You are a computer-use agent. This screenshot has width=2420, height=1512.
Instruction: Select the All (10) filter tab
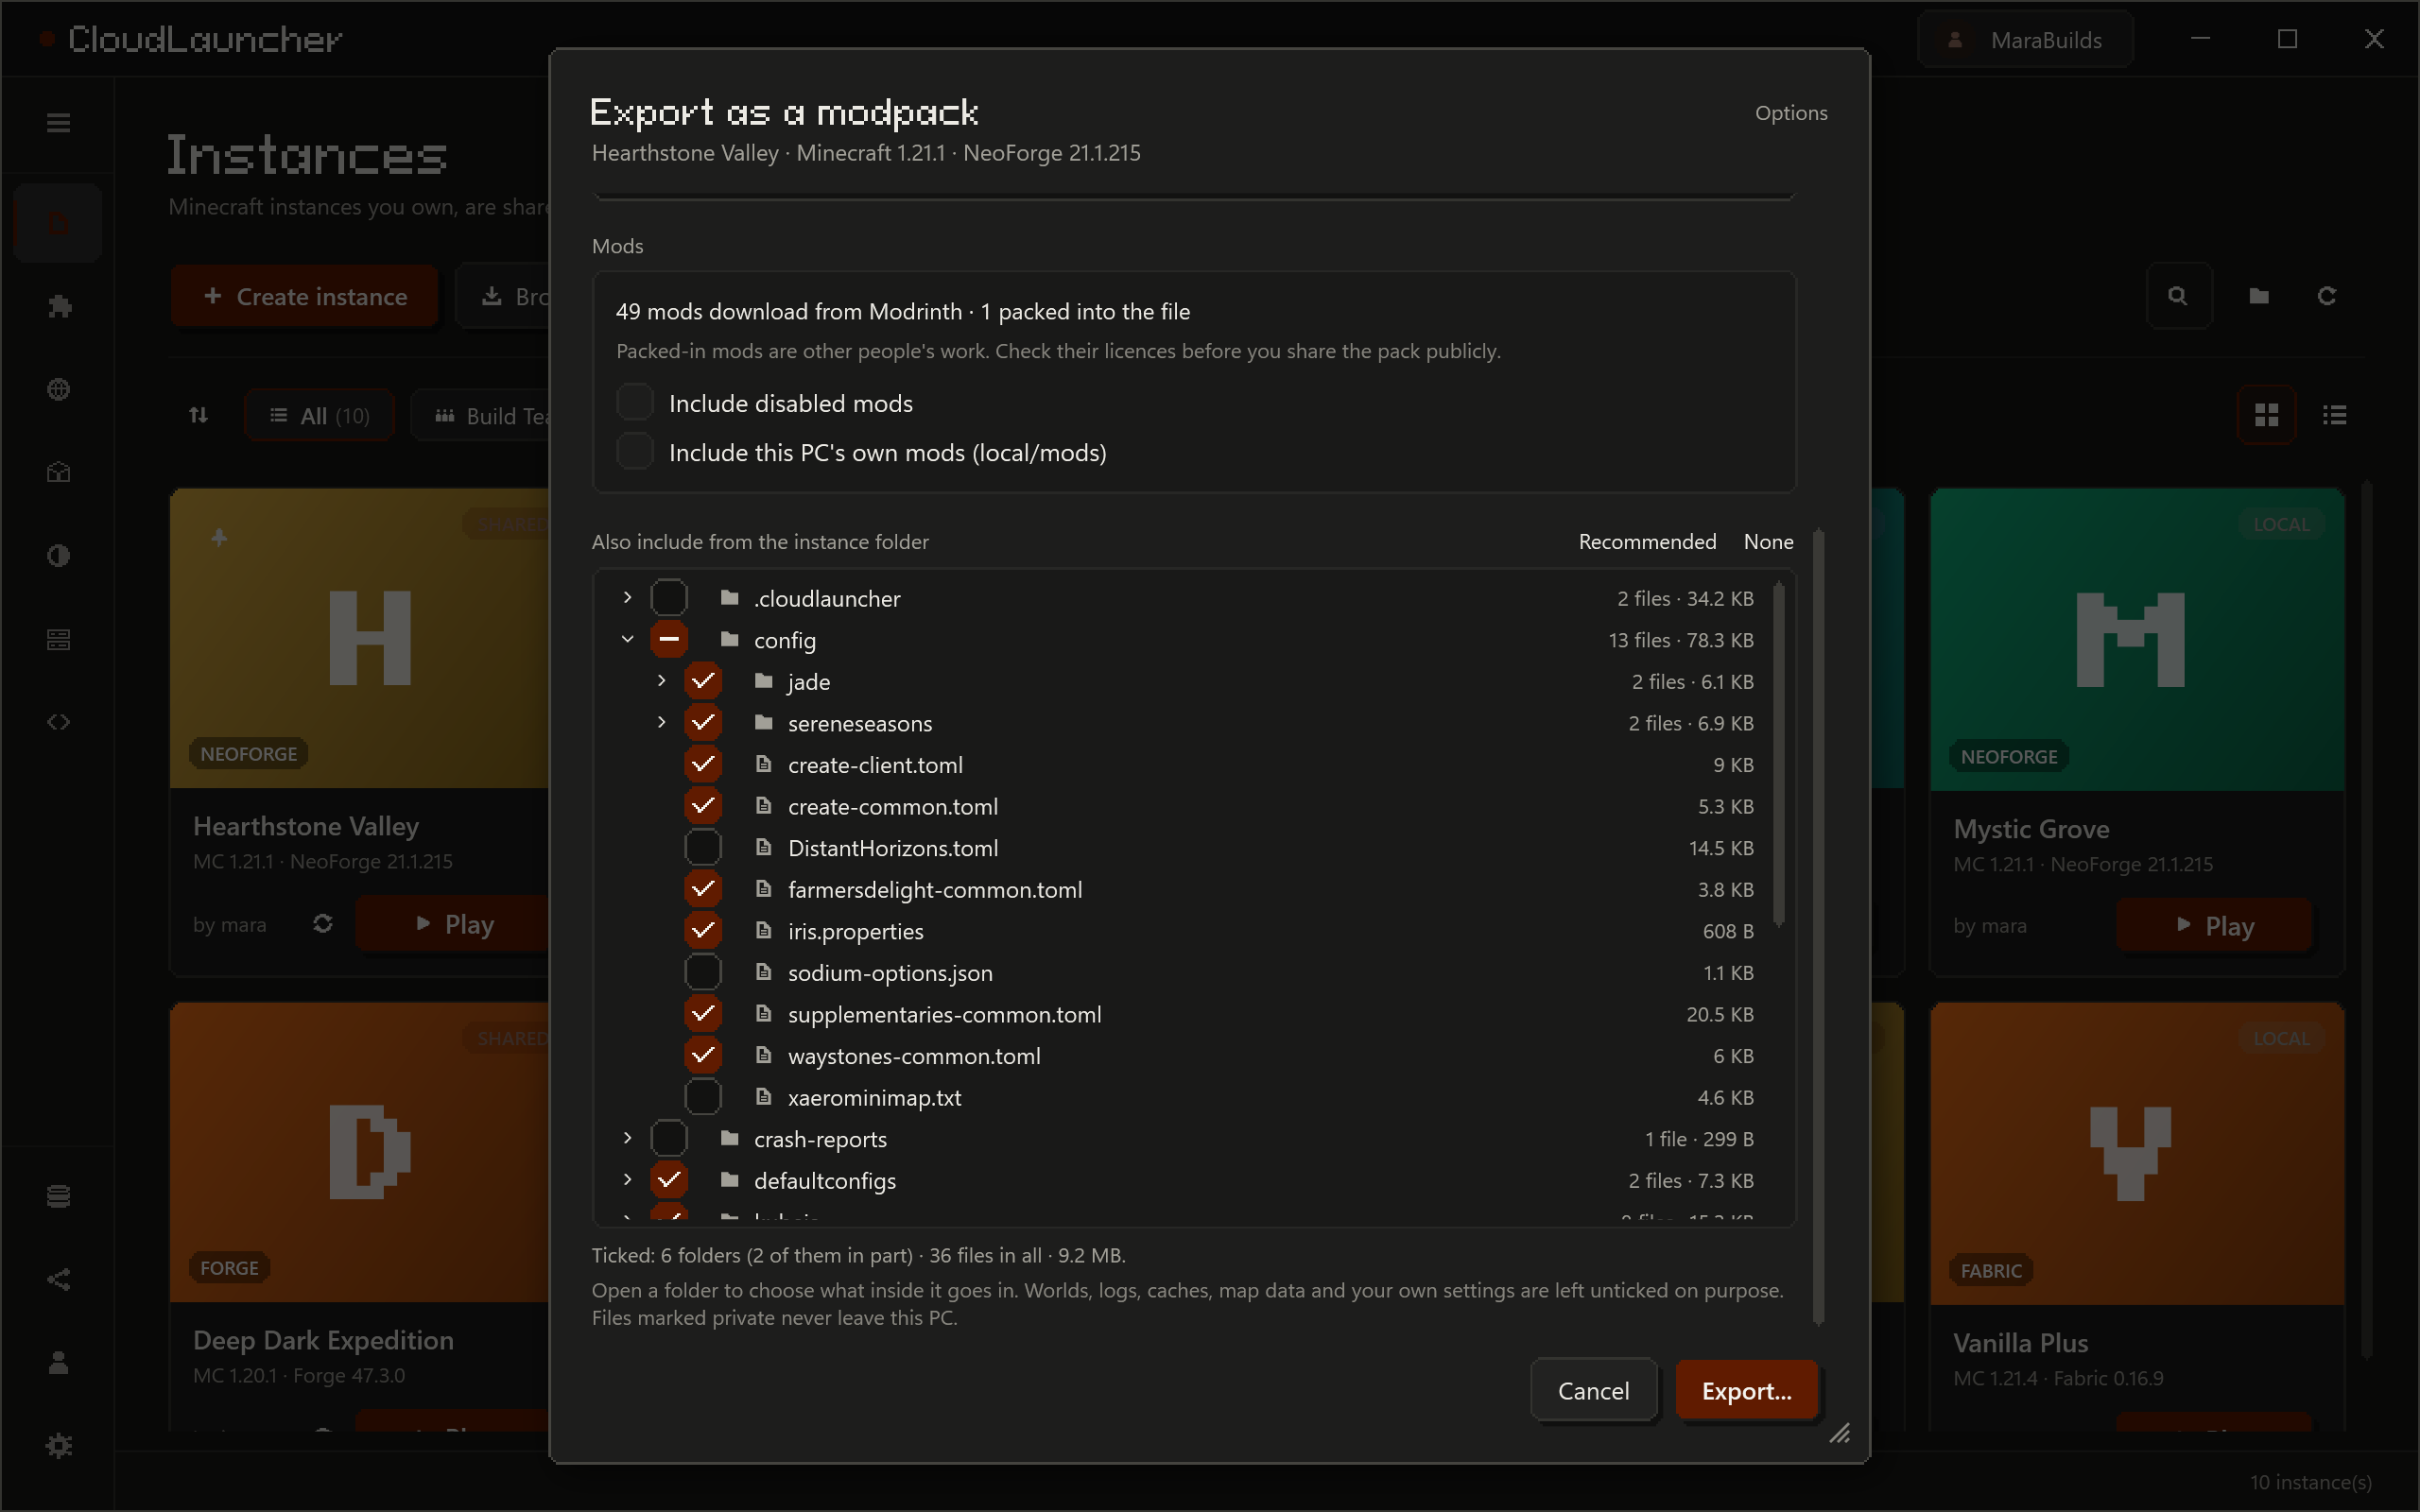pos(319,415)
